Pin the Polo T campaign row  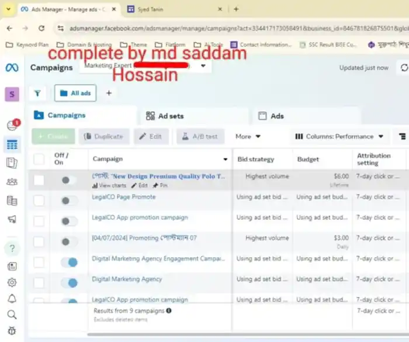pos(160,185)
